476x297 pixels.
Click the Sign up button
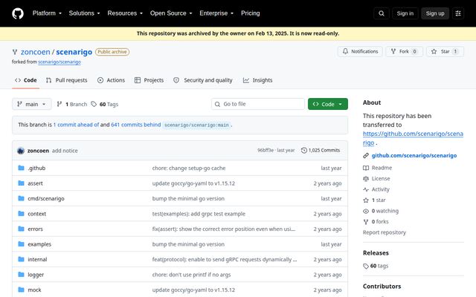(x=434, y=13)
